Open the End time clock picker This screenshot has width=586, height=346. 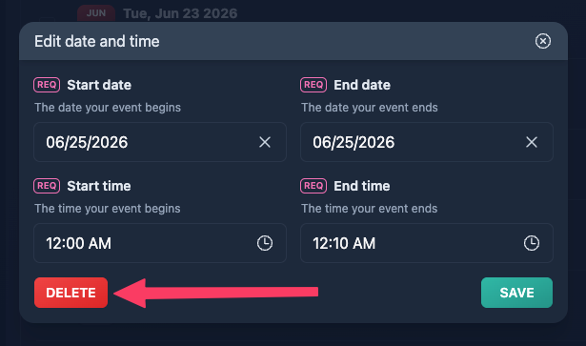532,243
